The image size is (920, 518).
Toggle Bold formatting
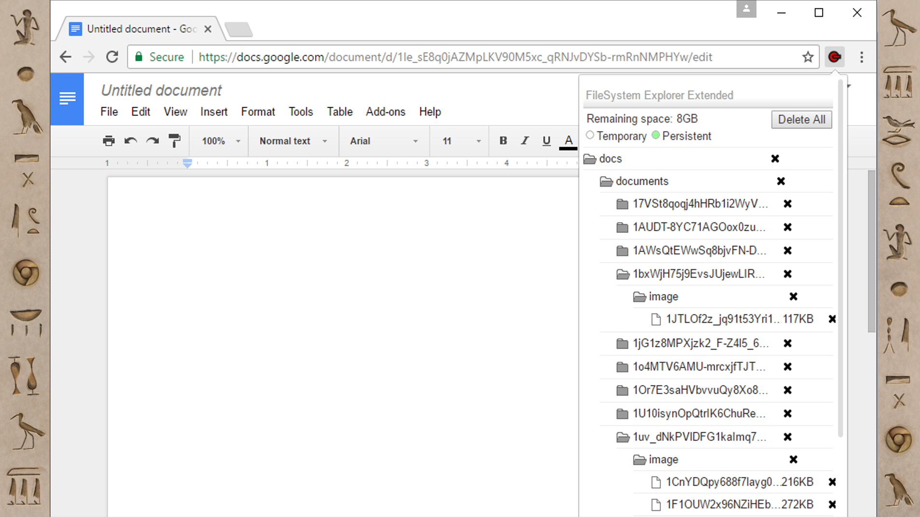pos(503,140)
